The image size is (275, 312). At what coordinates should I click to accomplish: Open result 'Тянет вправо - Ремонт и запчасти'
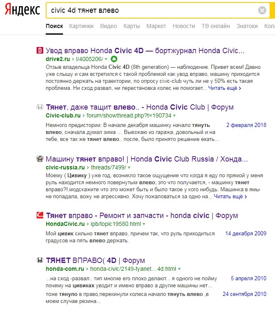[142, 216]
